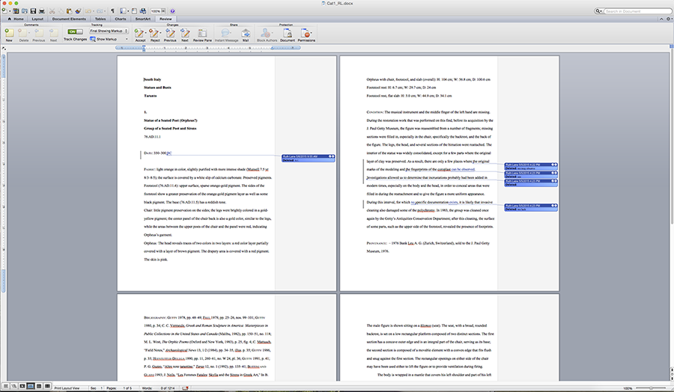Open the ribbon settings gear menu

tap(669, 19)
